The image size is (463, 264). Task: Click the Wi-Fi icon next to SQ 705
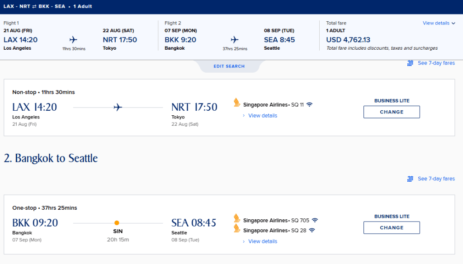tap(315, 221)
